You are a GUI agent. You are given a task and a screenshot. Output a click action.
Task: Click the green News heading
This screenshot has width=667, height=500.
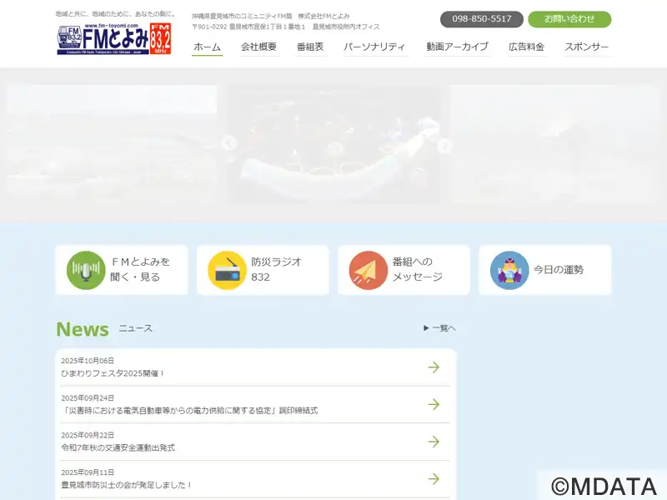pyautogui.click(x=83, y=329)
